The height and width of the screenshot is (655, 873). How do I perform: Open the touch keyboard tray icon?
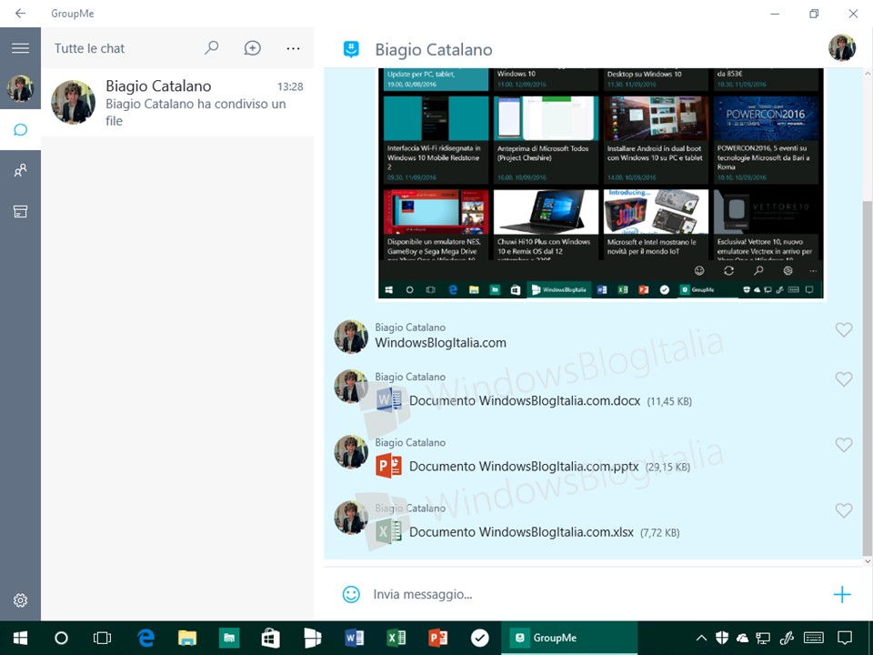[813, 638]
